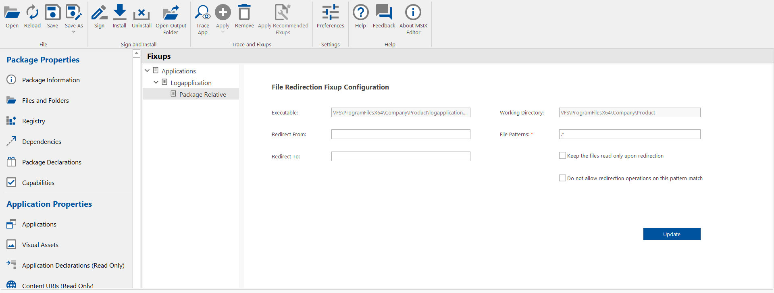Enable Keep the files read only checkbox
Screen dimensions: 774x293
[x=562, y=156]
